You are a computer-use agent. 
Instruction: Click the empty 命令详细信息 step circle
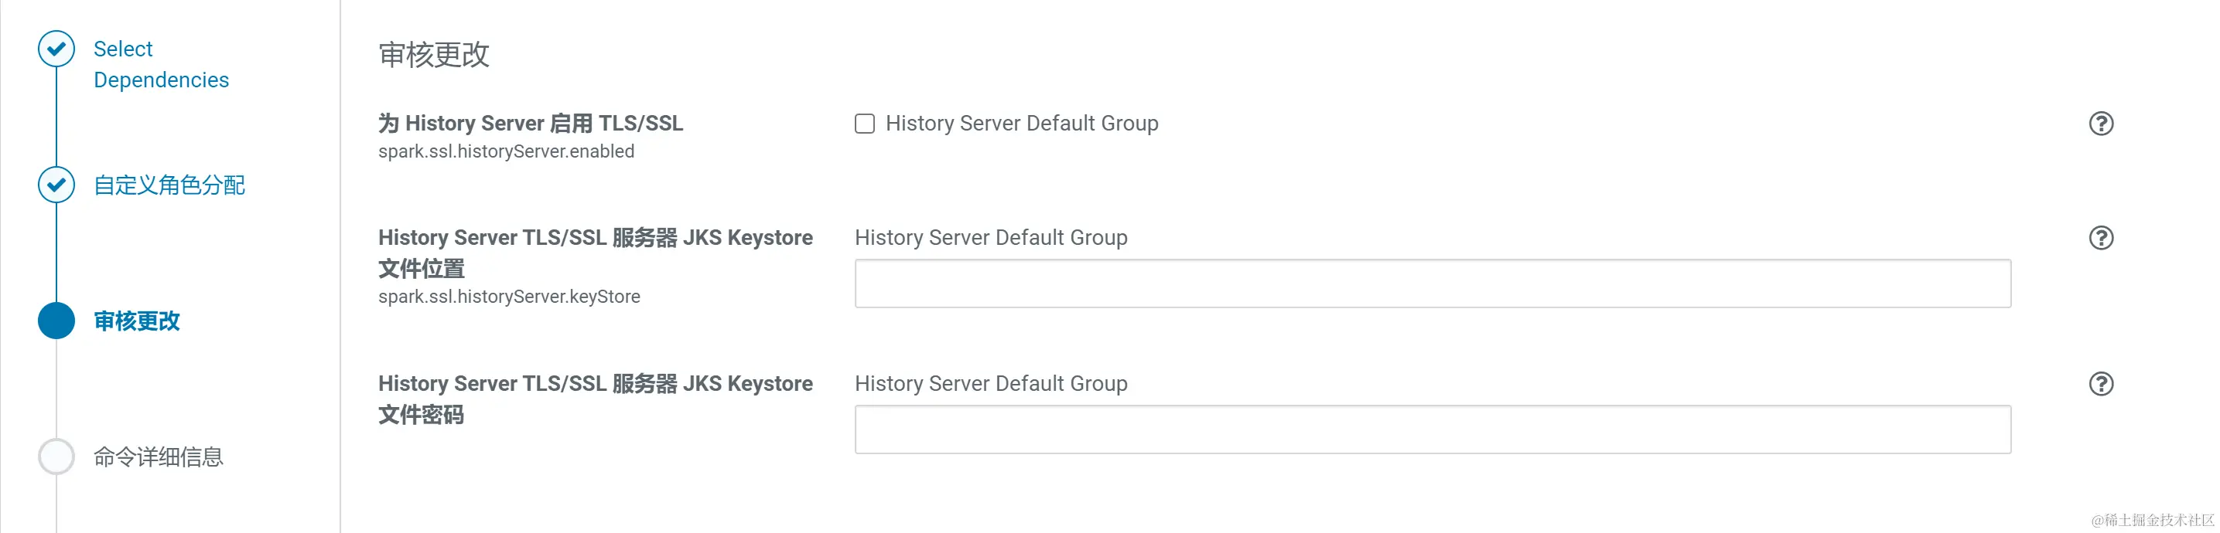[x=56, y=457]
